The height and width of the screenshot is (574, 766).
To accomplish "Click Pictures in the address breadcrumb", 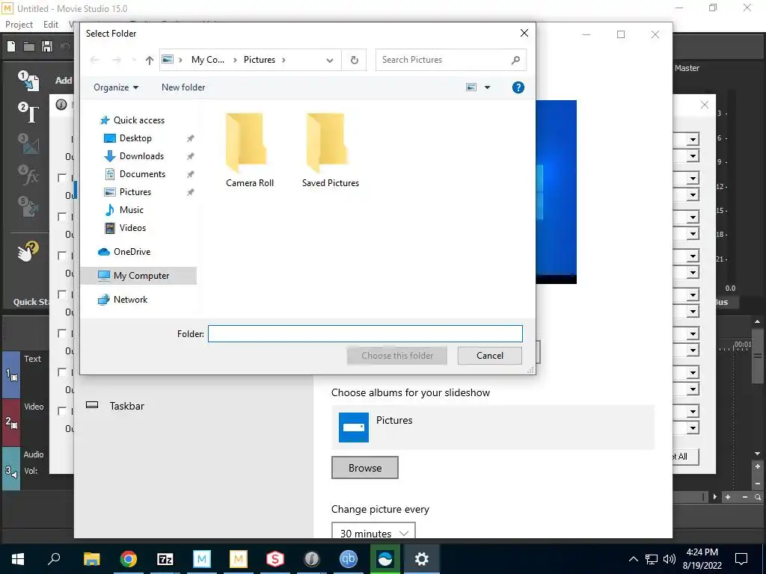I will [x=260, y=60].
